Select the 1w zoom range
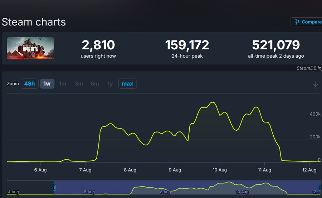Image resolution: width=322 pixels, height=198 pixels. 47,84
